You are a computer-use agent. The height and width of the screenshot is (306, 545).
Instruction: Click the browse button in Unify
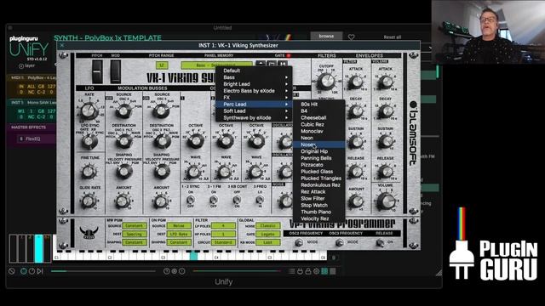click(x=326, y=36)
